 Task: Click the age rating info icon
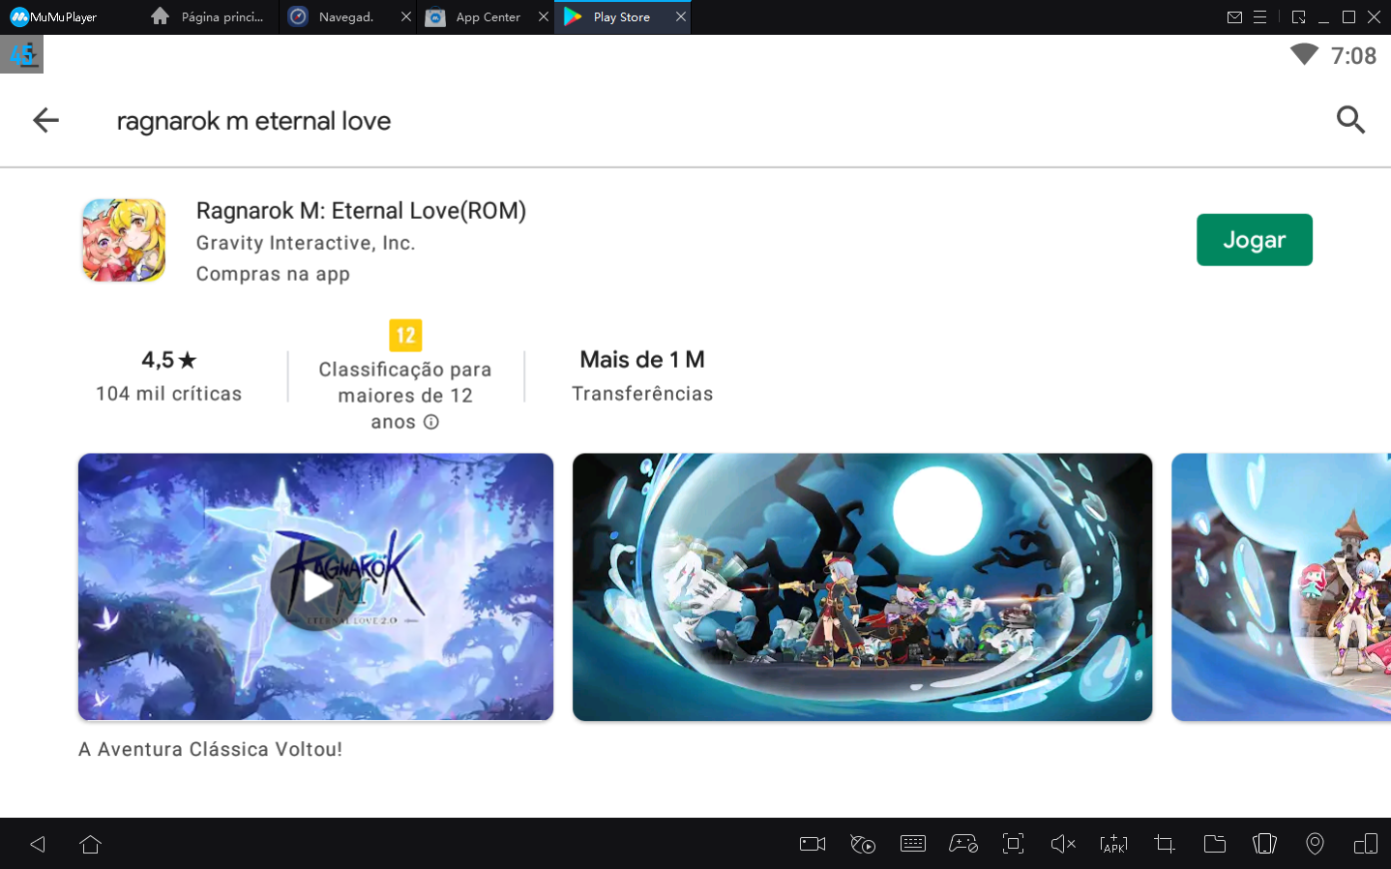point(431,422)
